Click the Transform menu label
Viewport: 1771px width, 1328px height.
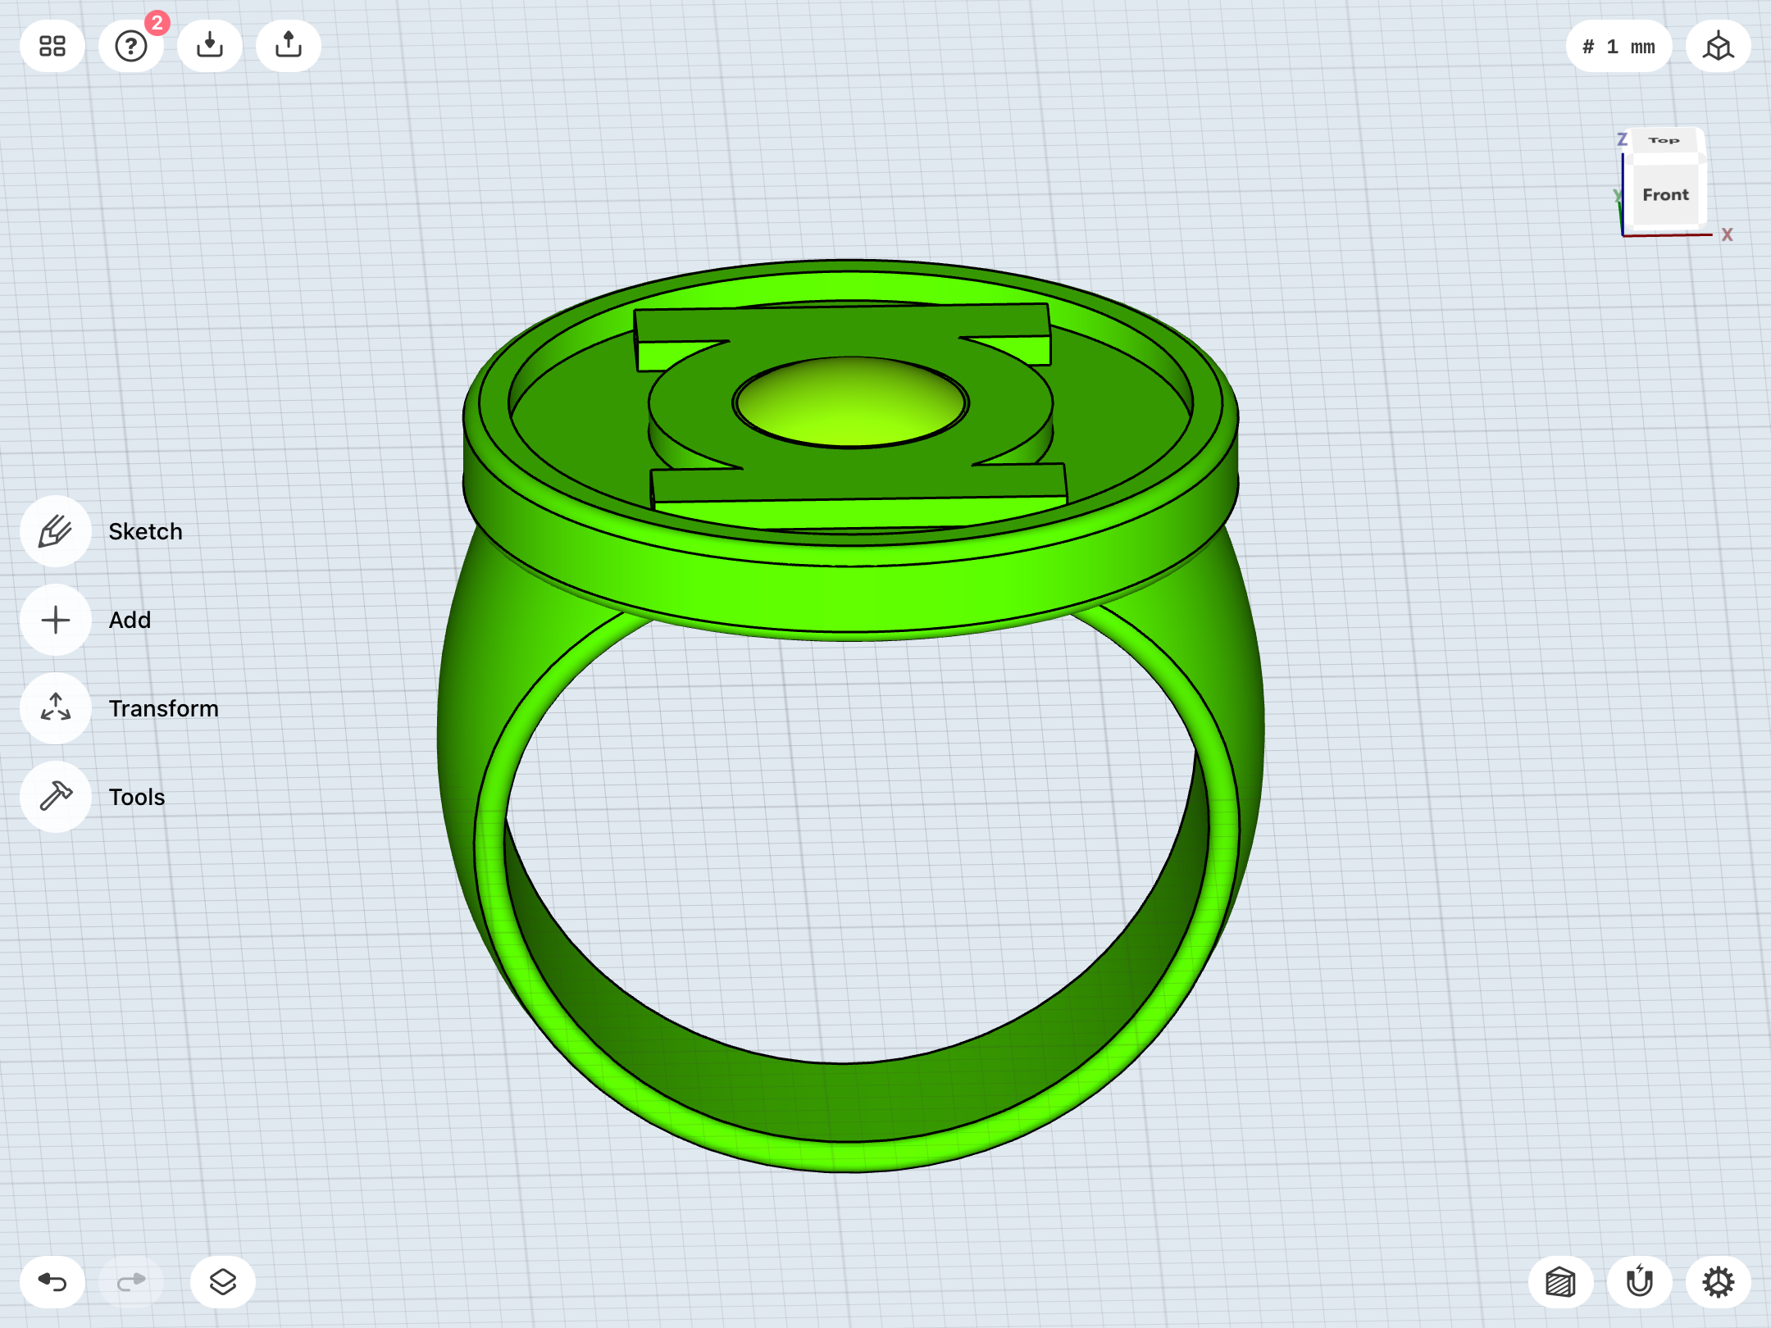pyautogui.click(x=164, y=708)
